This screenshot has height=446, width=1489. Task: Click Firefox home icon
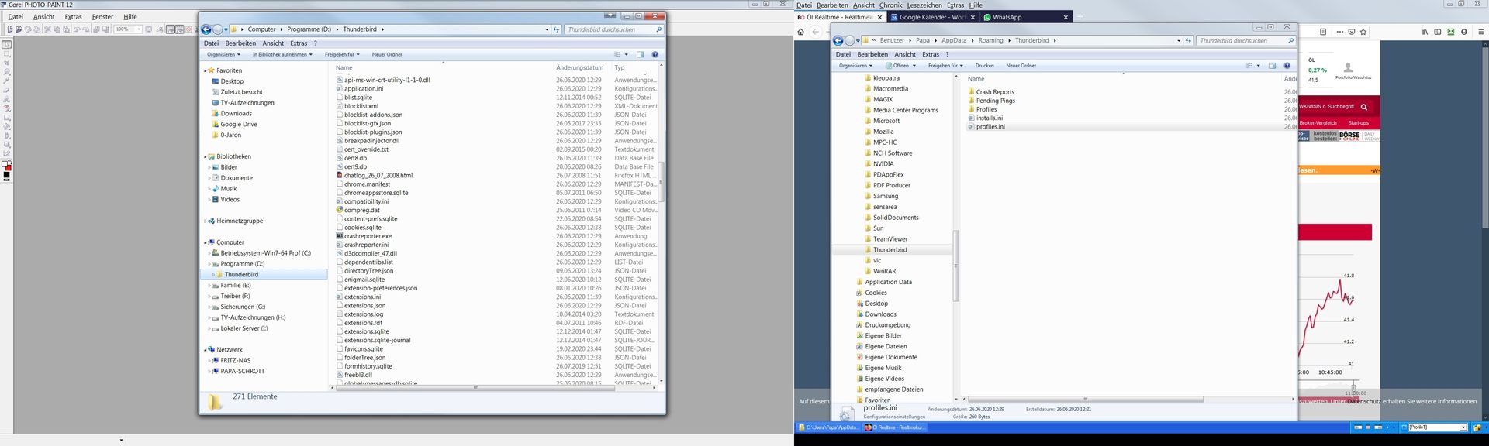(801, 32)
